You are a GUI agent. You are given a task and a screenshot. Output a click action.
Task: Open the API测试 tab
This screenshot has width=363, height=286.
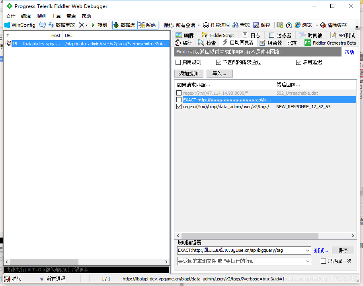[343, 35]
